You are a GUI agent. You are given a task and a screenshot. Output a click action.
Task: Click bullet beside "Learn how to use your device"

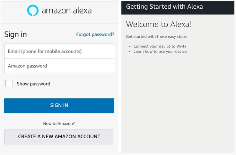click(130, 52)
